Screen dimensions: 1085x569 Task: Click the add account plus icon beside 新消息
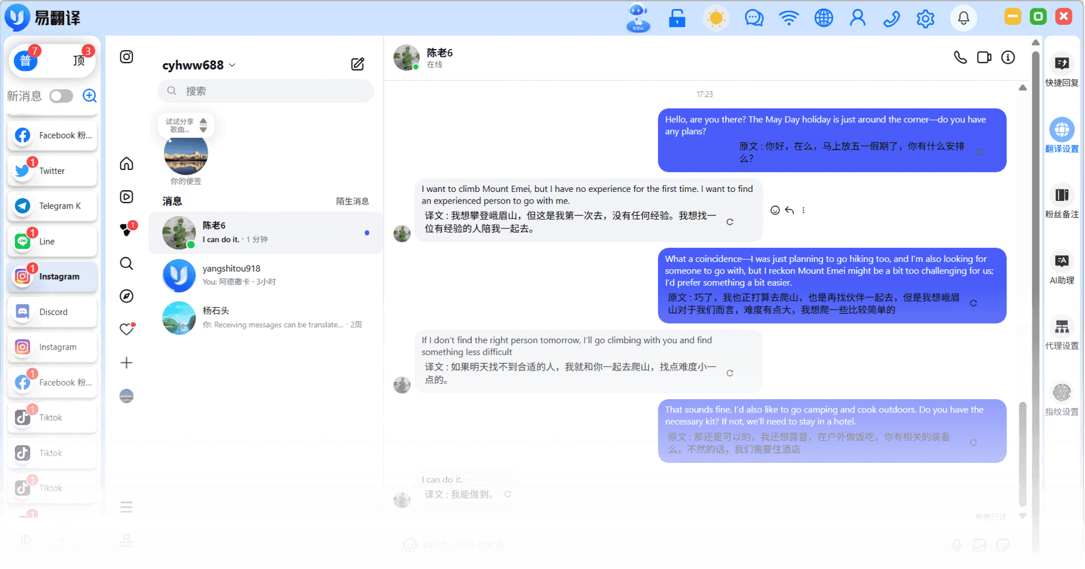click(89, 95)
